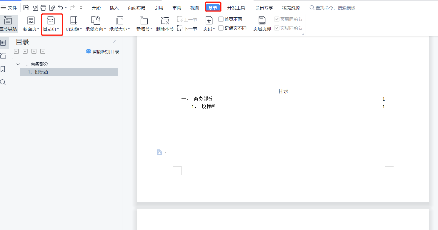Open the search sidebar magnifier icon

point(3,82)
